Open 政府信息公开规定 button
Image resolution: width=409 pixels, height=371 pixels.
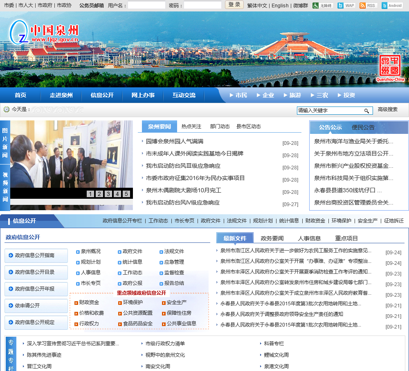pos(36,322)
